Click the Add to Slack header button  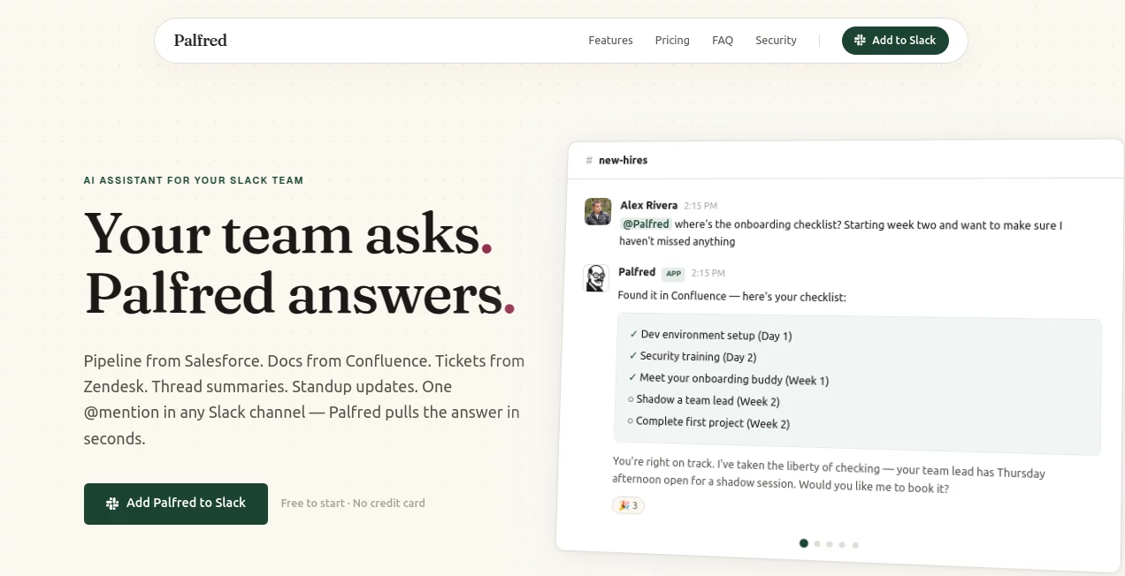pyautogui.click(x=895, y=41)
